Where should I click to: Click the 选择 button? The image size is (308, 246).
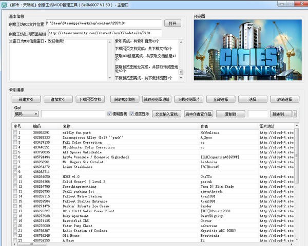[253, 99]
